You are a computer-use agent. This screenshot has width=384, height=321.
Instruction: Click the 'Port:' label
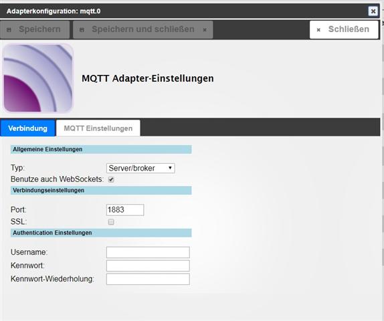pos(18,210)
